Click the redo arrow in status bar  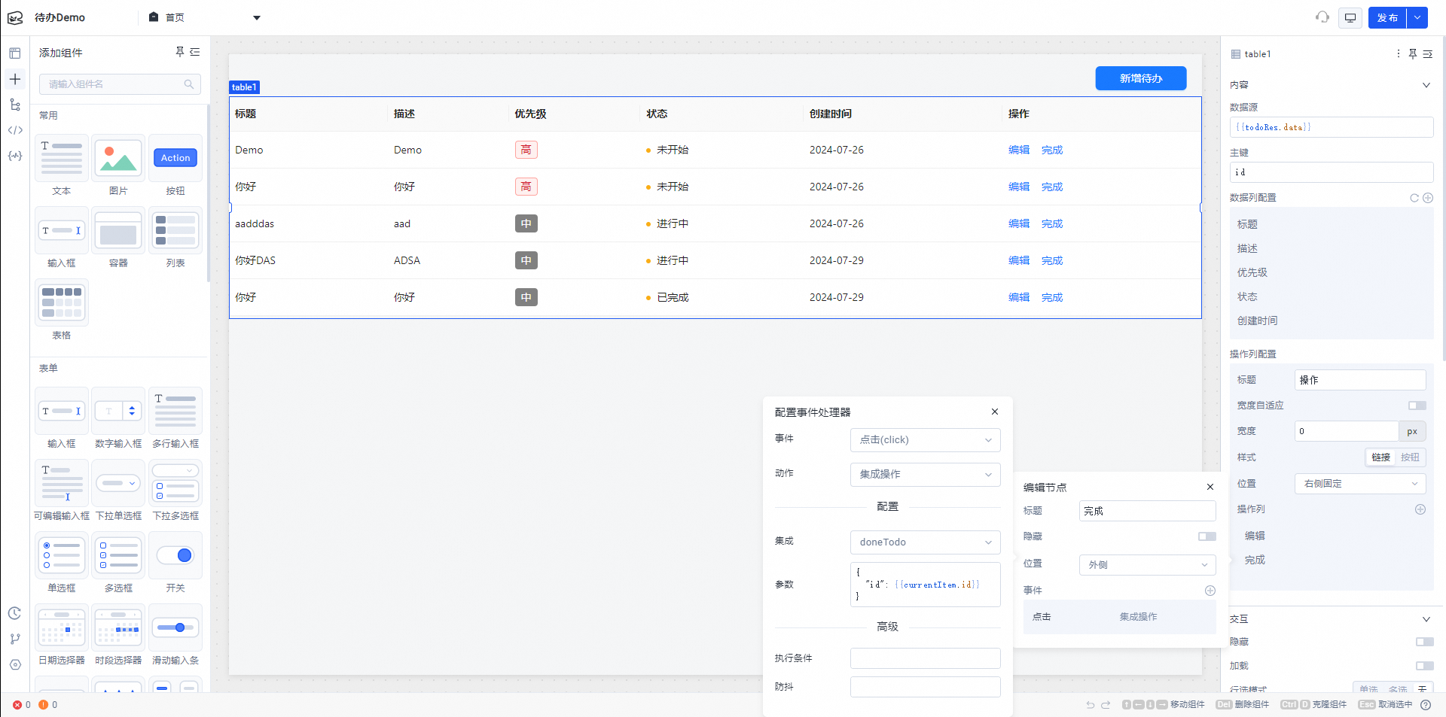tap(1106, 705)
